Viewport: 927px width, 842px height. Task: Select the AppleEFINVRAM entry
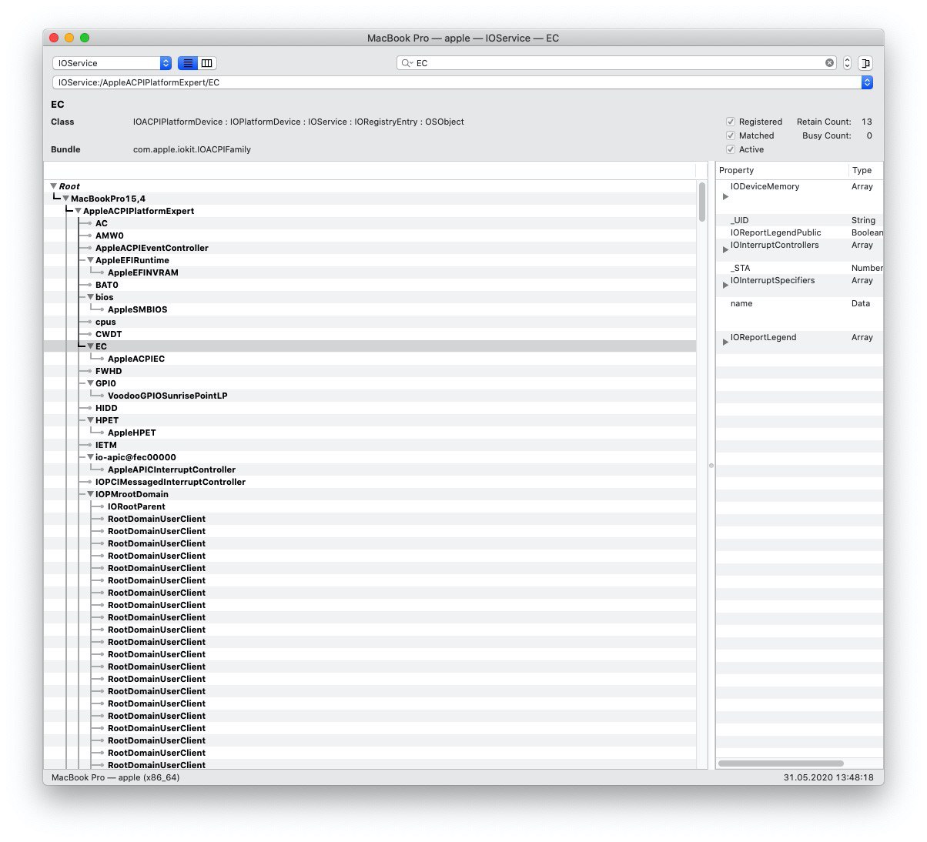click(x=143, y=272)
